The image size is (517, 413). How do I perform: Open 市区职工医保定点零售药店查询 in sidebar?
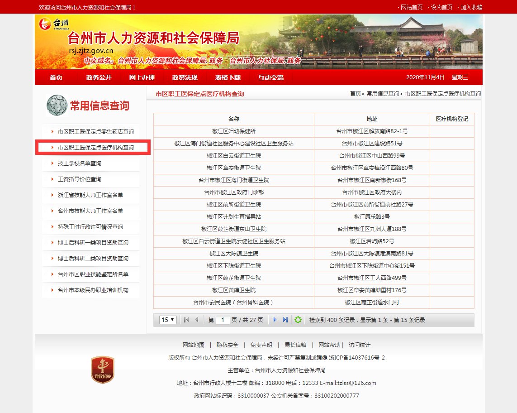tap(95, 132)
